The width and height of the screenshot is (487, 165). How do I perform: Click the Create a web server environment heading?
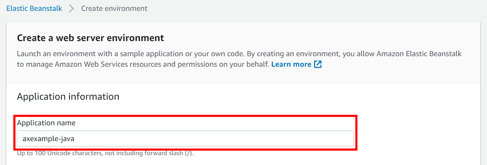(x=91, y=38)
